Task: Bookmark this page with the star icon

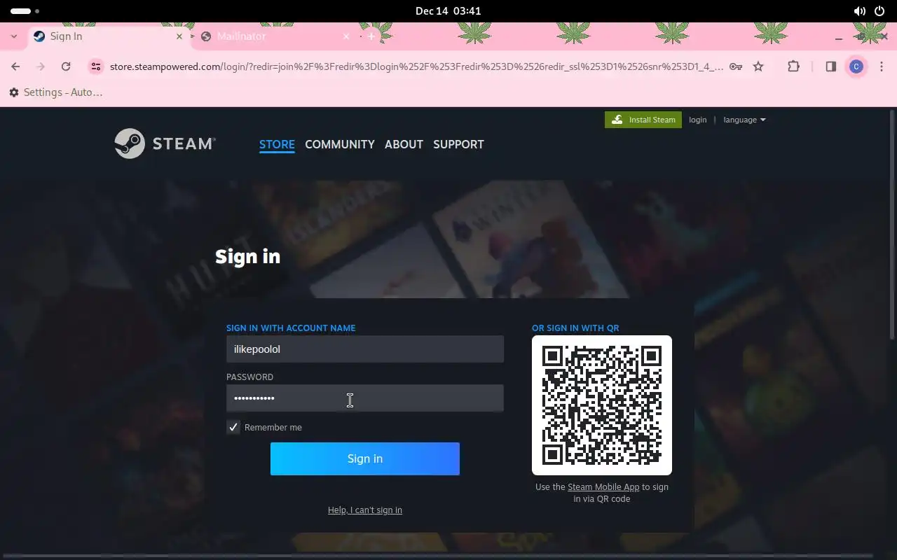Action: click(758, 66)
